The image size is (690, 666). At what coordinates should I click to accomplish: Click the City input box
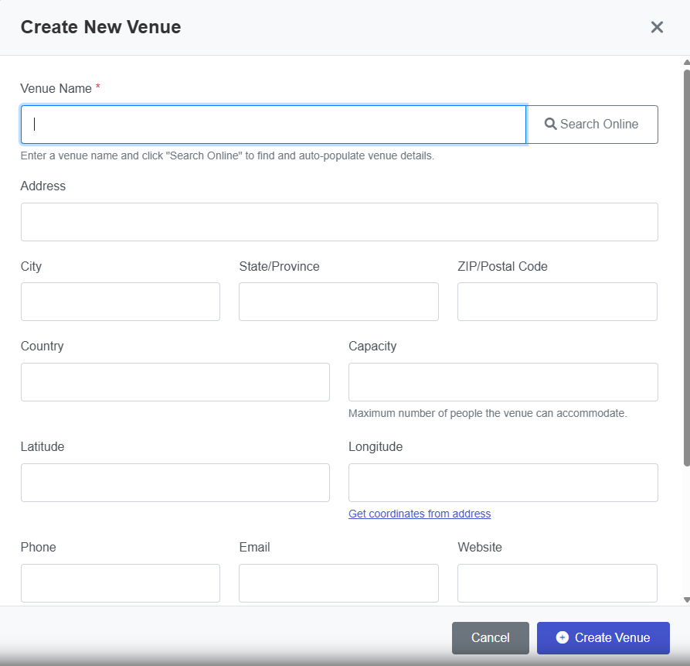(x=120, y=302)
